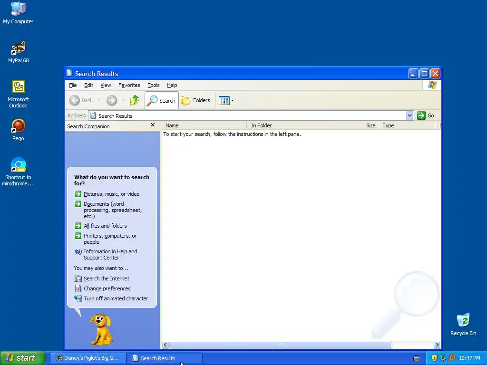Viewport: 487px width, 365px height.
Task: Open the Recycle Bin
Action: [x=463, y=324]
